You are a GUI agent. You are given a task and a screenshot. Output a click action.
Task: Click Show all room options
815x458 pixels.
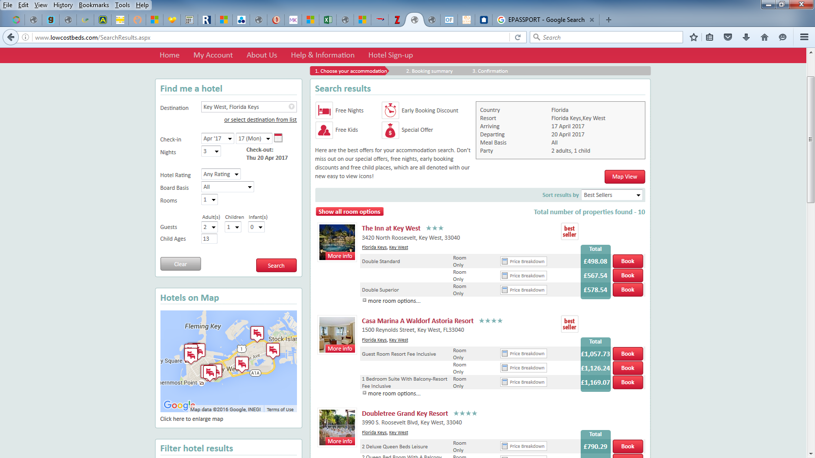click(349, 212)
